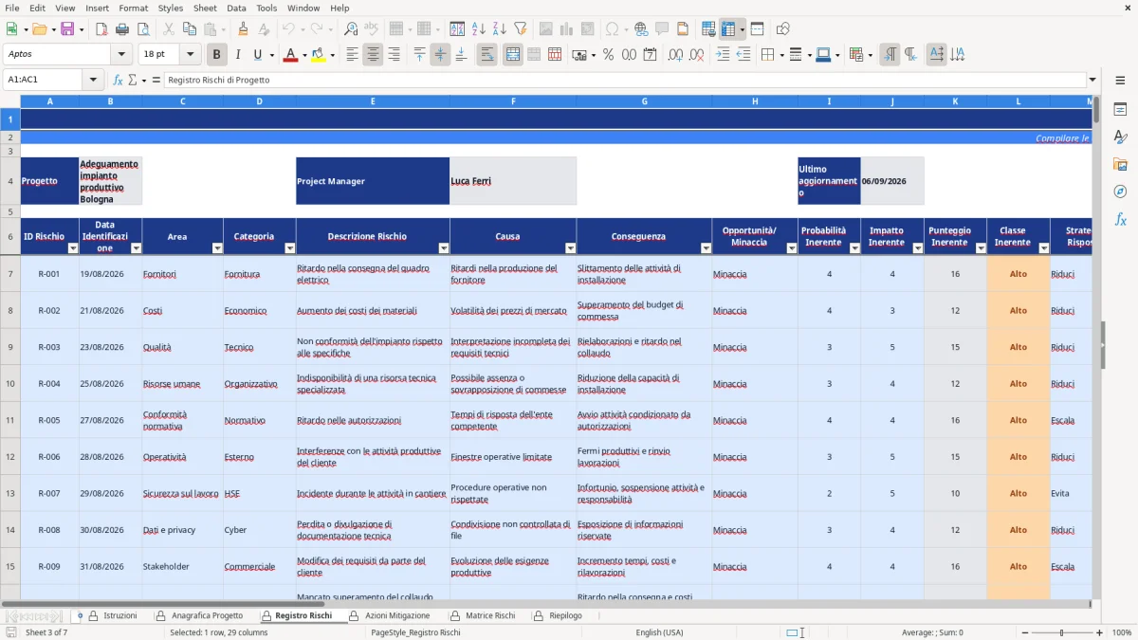Open the Data menu
This screenshot has height=640, width=1138.
coord(236,8)
